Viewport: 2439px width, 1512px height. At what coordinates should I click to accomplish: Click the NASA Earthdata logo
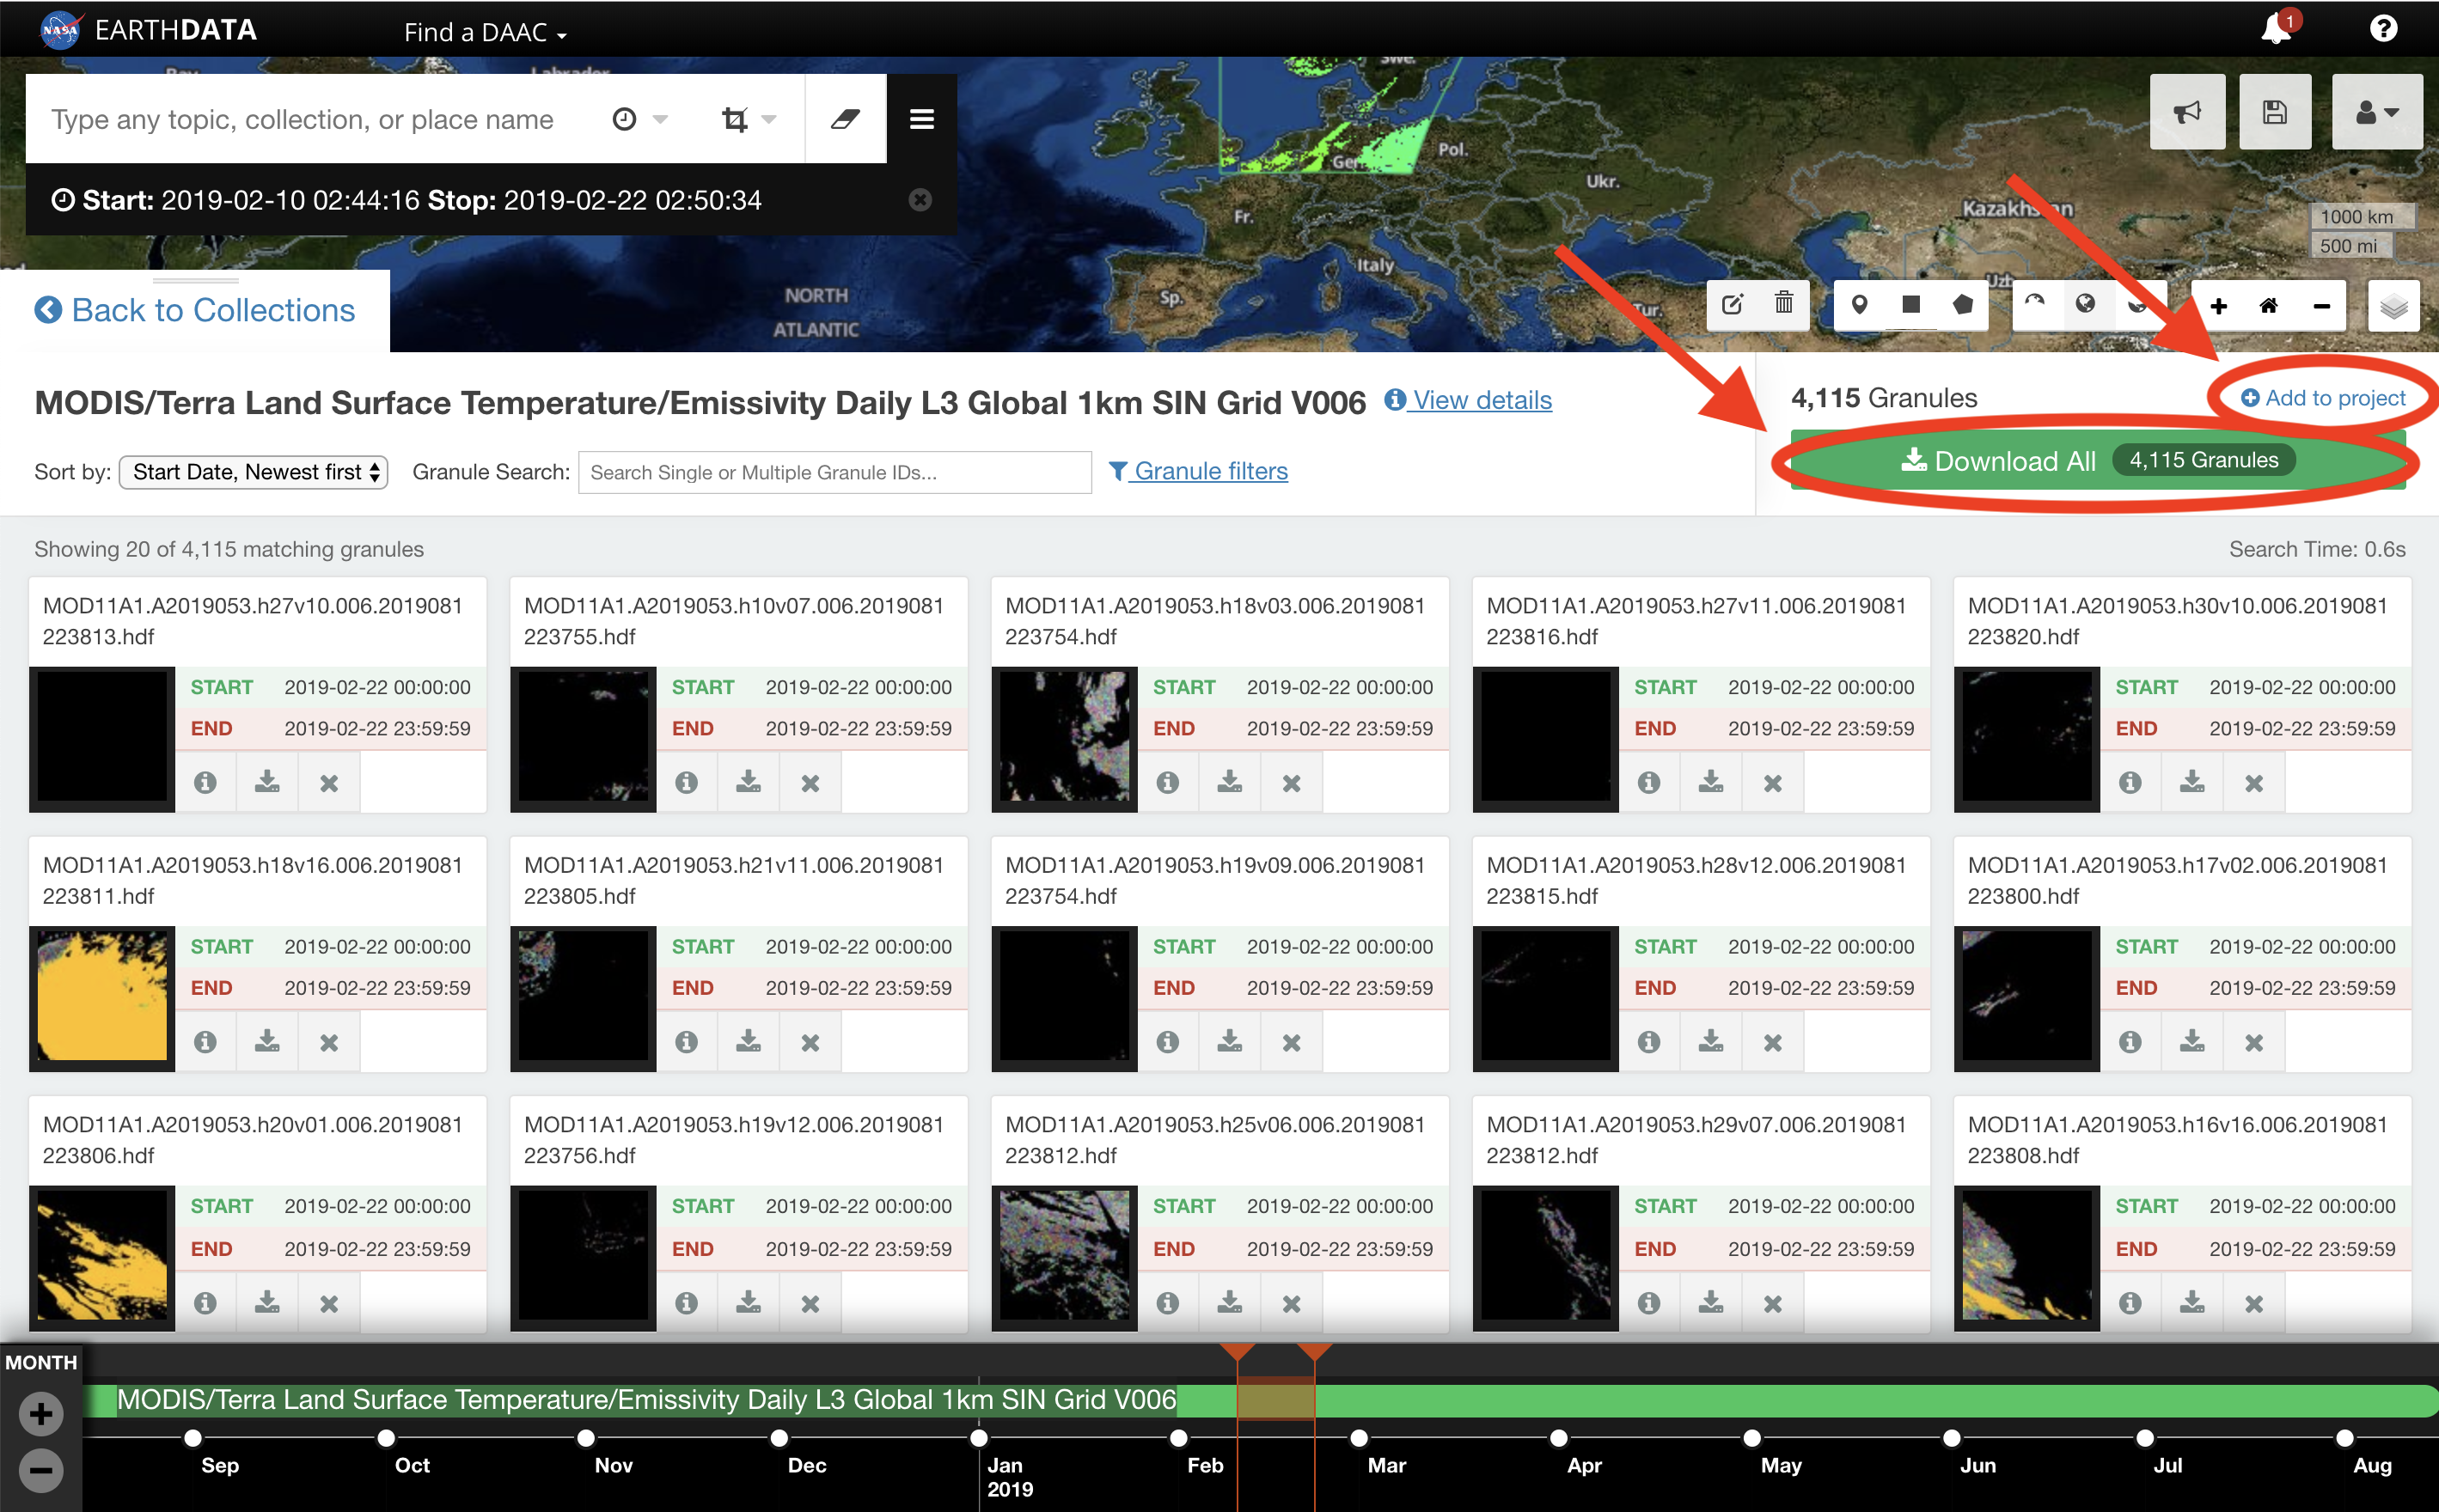point(148,30)
